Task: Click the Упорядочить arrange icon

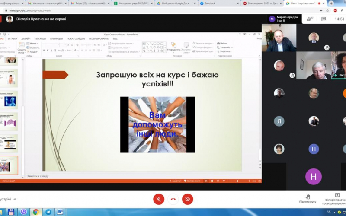Action: point(174,45)
